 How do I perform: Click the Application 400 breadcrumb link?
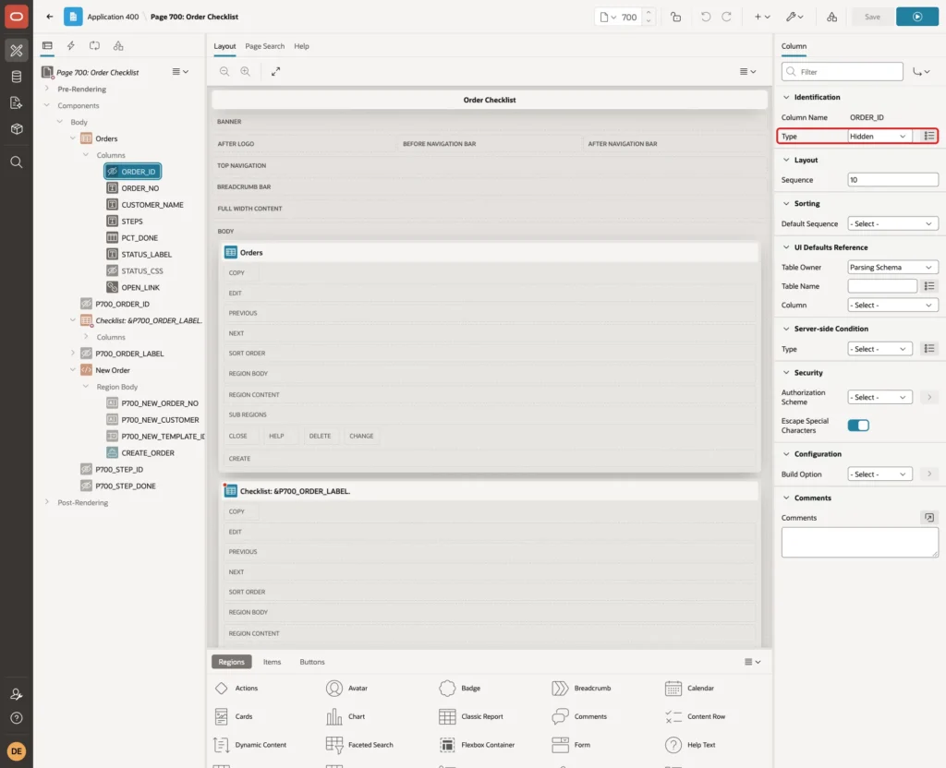click(113, 17)
